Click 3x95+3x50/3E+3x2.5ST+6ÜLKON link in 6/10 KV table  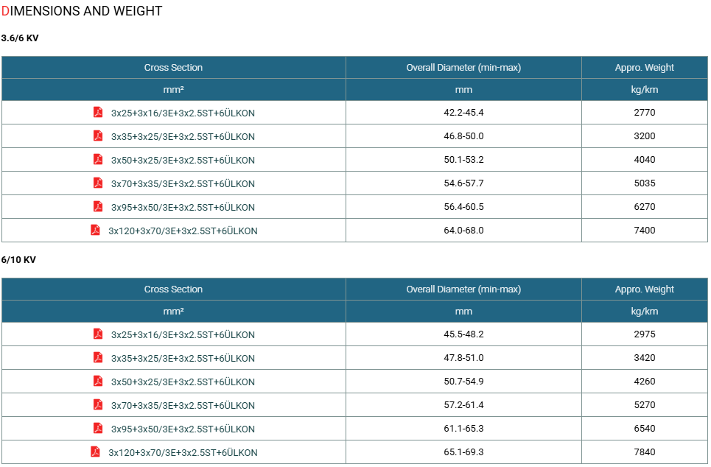pos(183,429)
